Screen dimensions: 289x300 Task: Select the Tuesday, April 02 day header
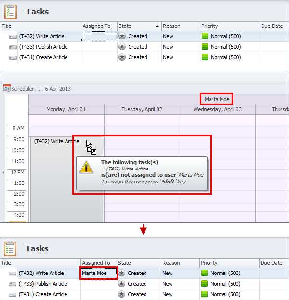pyautogui.click(x=142, y=109)
